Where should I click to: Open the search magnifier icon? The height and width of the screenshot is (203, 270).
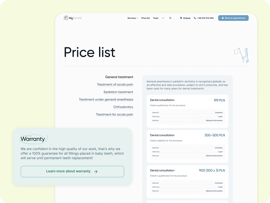[x=170, y=18]
